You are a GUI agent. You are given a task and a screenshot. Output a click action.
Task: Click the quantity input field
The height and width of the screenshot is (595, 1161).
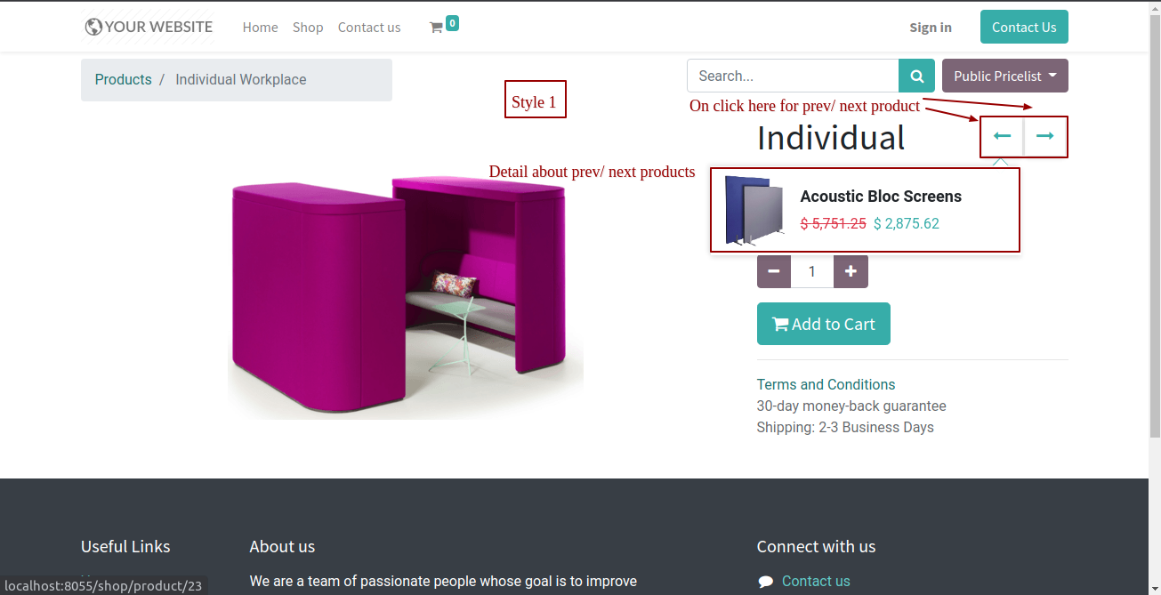click(812, 271)
